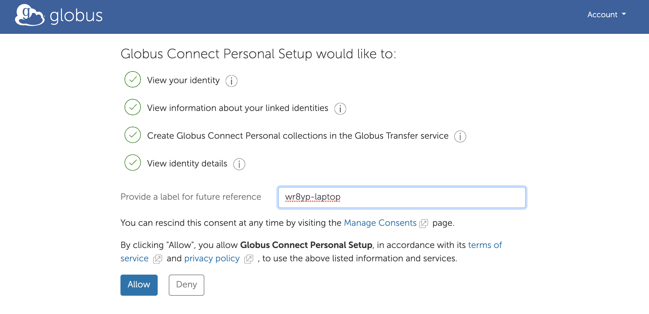Click the View your identity checkmark

point(133,79)
